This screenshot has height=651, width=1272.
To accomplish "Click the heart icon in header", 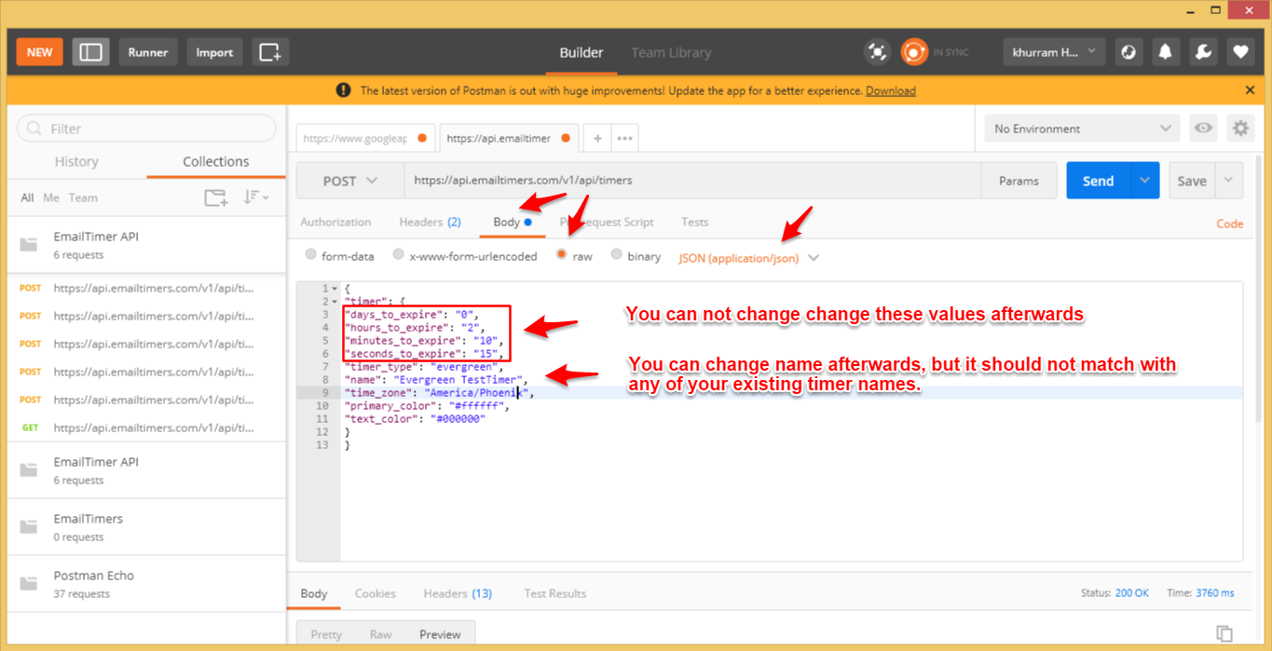I will coord(1240,52).
